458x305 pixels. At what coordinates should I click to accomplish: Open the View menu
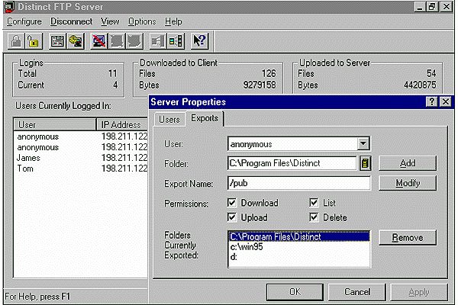[x=110, y=21]
